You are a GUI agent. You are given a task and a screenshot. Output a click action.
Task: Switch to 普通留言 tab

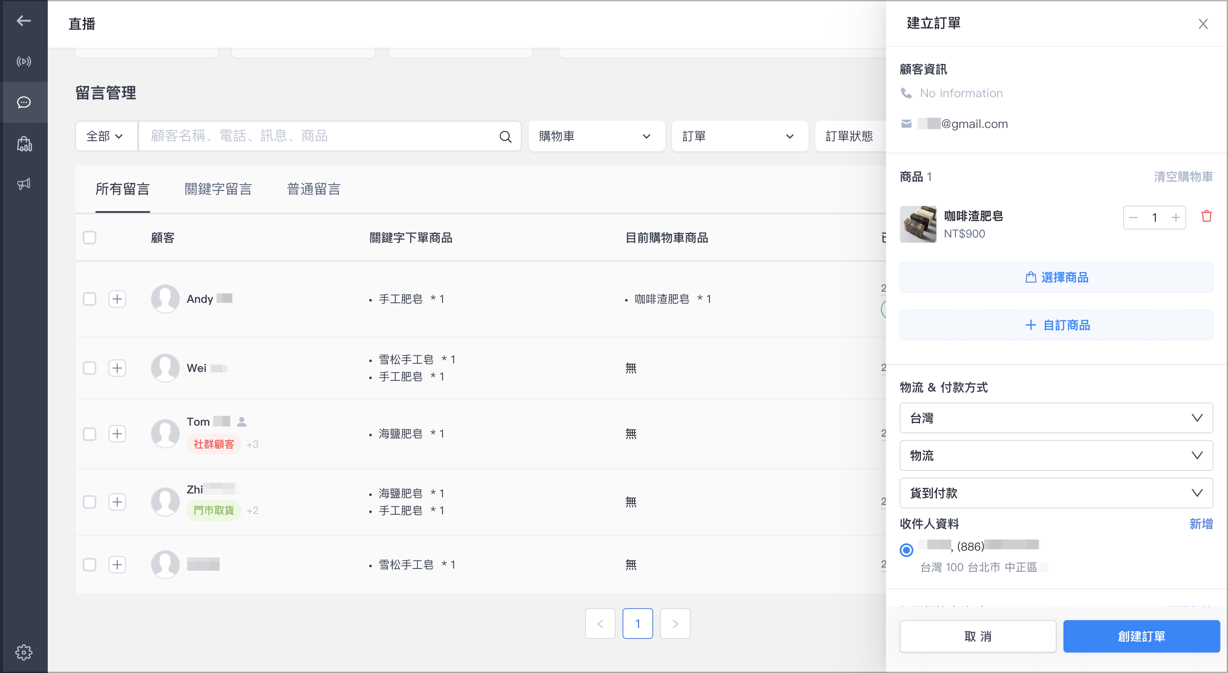[x=314, y=189]
